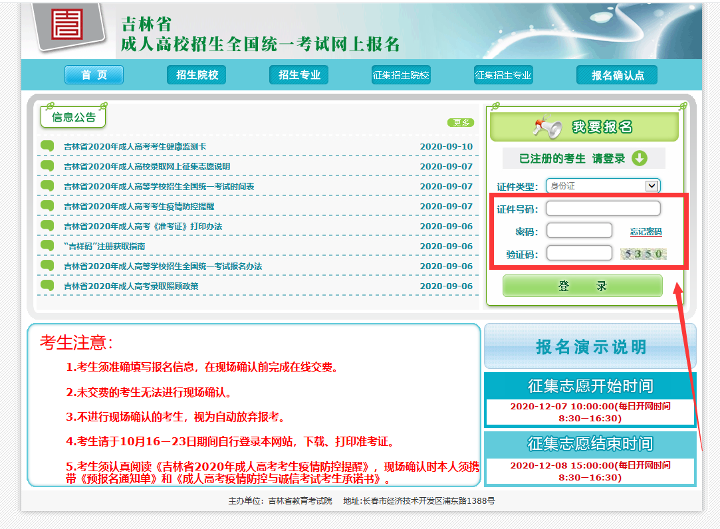720x529 pixels.
Task: Click the green 更多 badge in announcements
Action: point(460,122)
